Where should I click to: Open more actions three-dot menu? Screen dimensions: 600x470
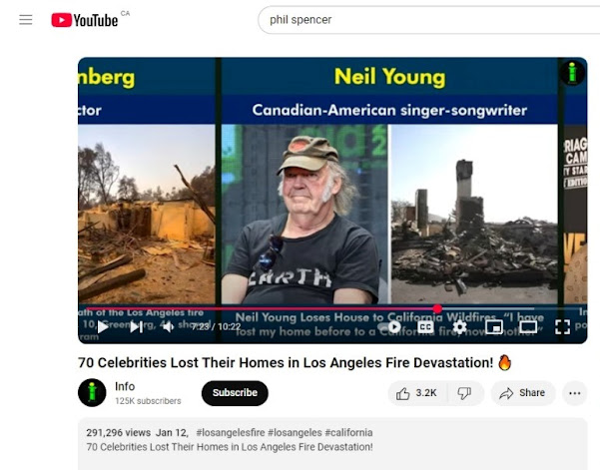click(x=575, y=393)
